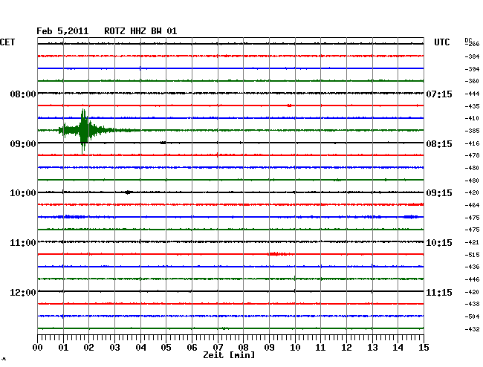Screen dimensions: 483x367
Task: Click the UTC time label '07:15'
Action: tap(439, 94)
